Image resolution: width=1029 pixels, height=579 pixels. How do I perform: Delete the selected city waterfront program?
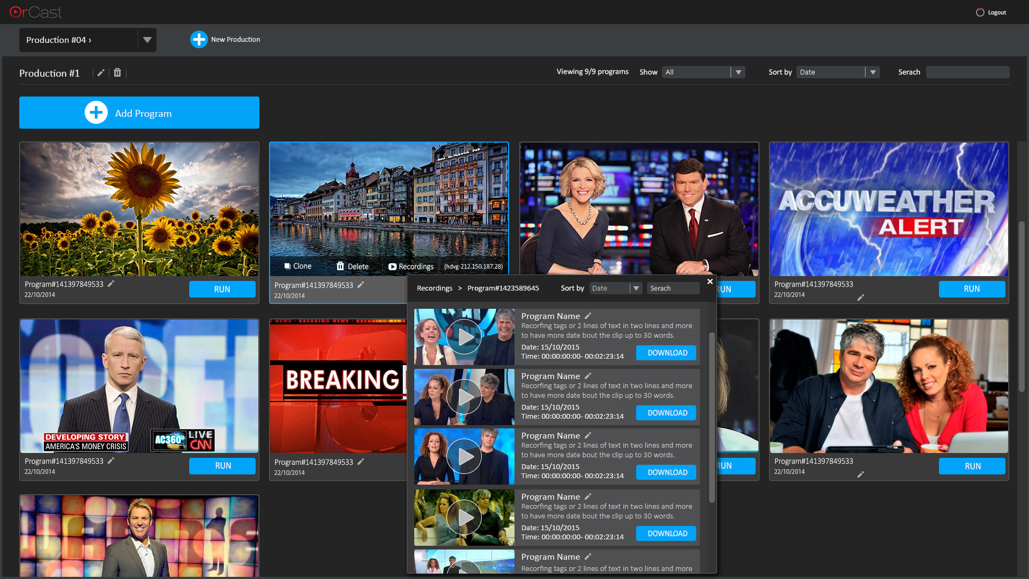(352, 266)
